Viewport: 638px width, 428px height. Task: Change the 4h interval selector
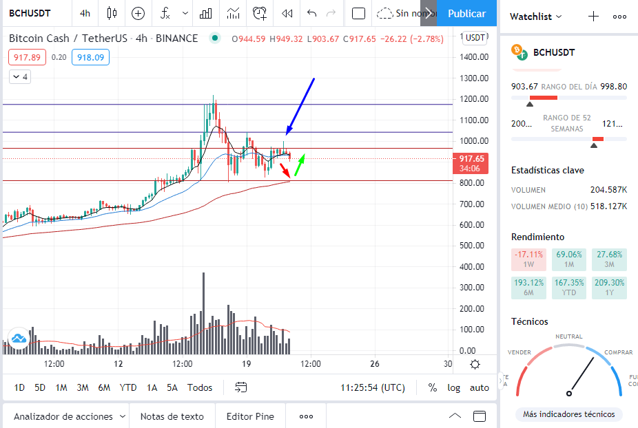point(85,13)
